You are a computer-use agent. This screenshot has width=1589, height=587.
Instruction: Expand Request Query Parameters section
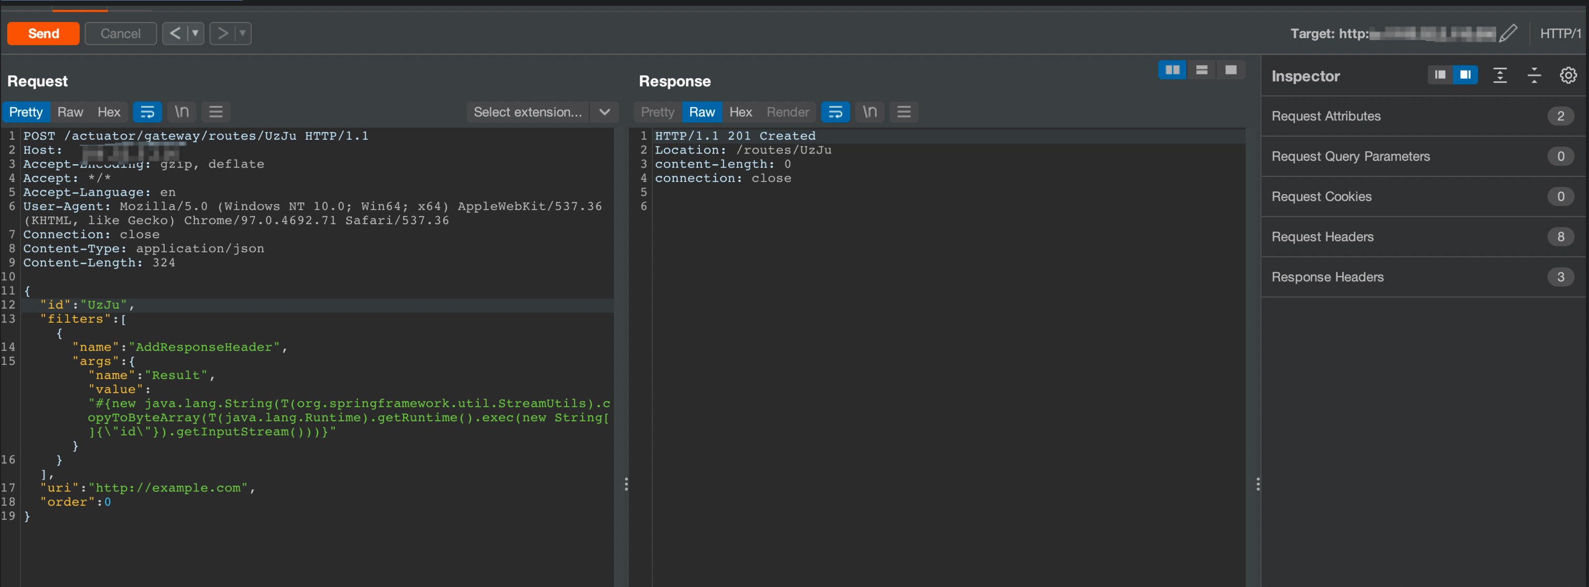[1424, 156]
